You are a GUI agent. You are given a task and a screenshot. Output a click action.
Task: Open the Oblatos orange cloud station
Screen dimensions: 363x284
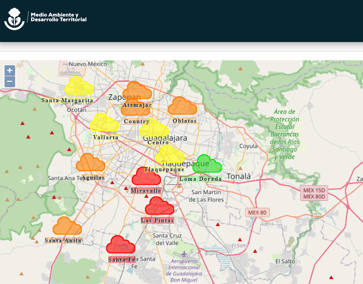click(x=182, y=106)
